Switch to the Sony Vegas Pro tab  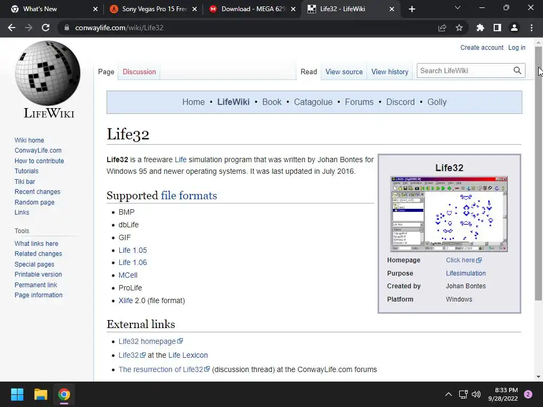(153, 9)
